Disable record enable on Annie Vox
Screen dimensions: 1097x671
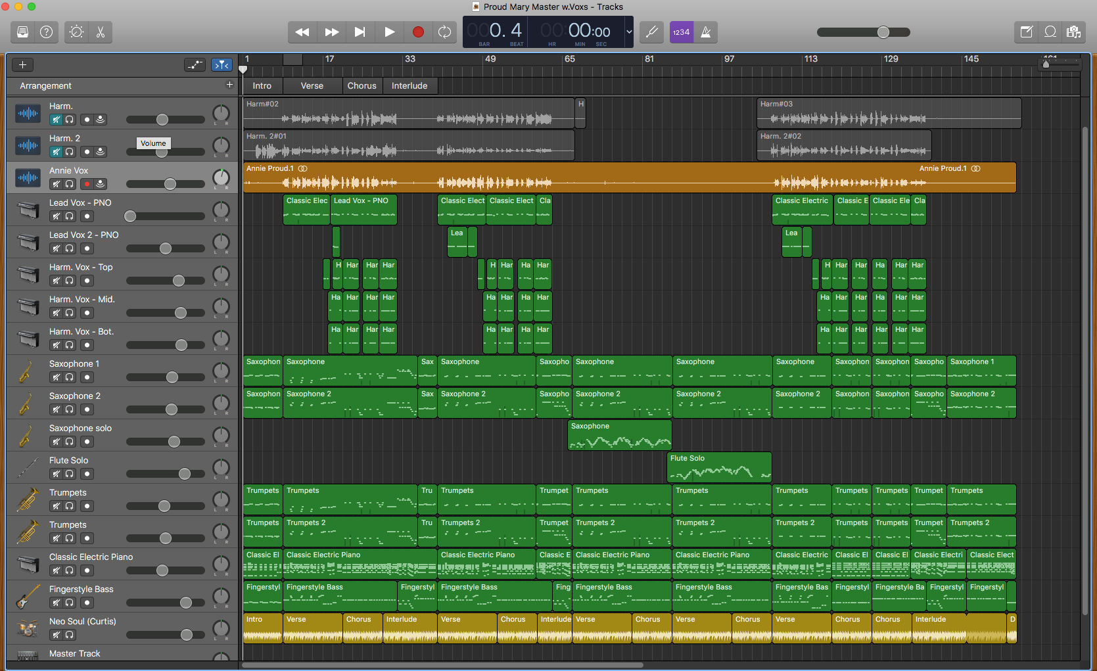(x=87, y=184)
